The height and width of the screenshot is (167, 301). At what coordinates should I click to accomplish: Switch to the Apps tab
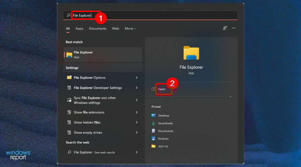coord(79,29)
